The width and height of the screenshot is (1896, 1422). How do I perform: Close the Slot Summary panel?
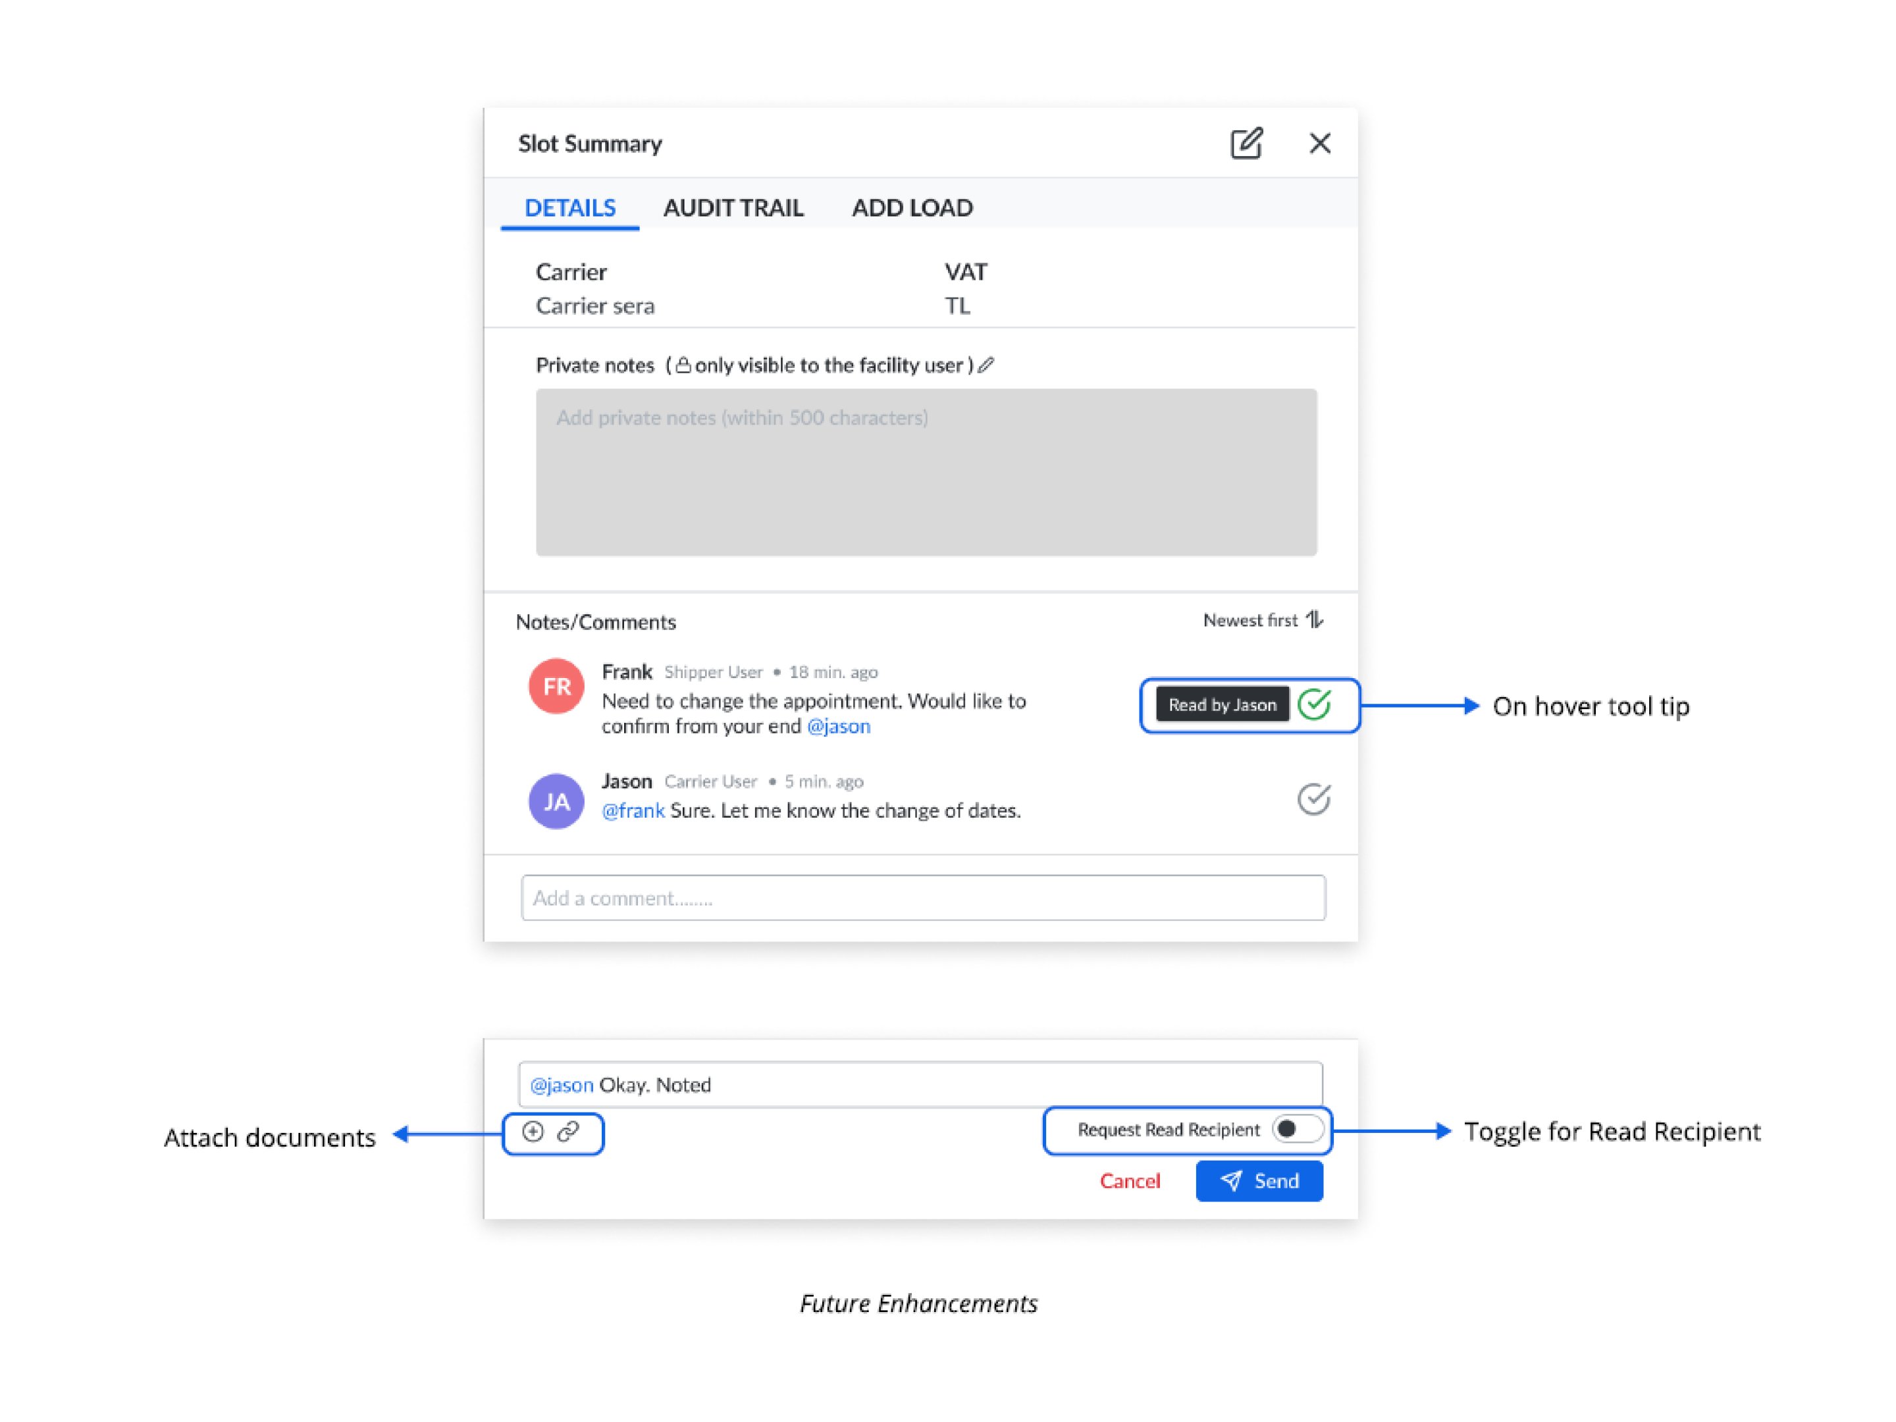(x=1319, y=143)
